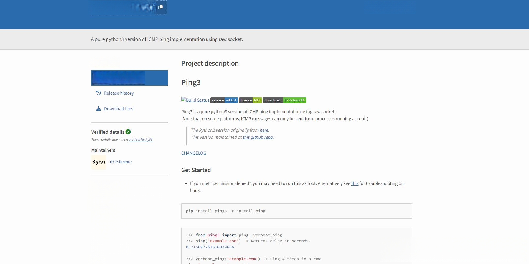Follow the 'this' troubleshooting link

click(x=355, y=183)
